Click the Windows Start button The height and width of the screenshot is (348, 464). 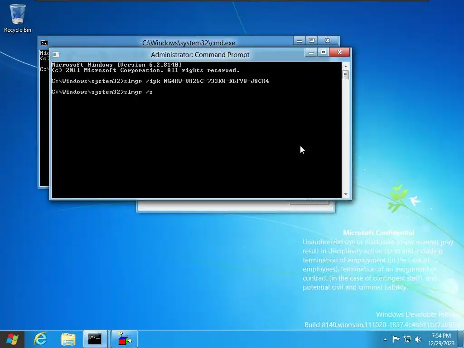[x=12, y=339]
